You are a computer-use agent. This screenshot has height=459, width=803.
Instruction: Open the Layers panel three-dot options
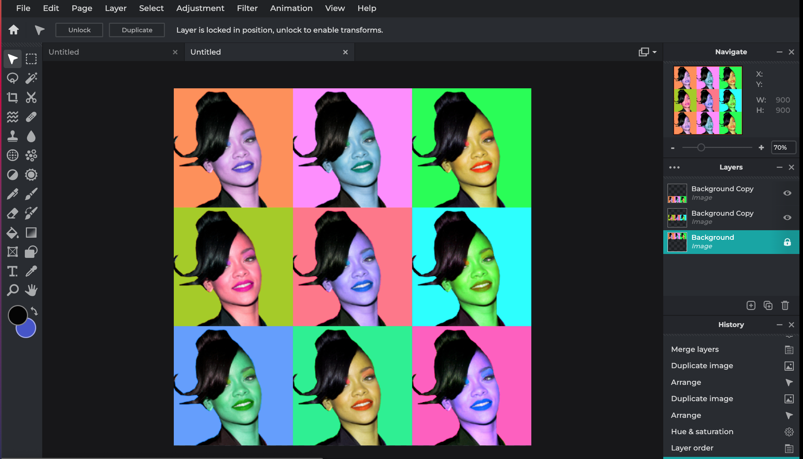(x=674, y=167)
